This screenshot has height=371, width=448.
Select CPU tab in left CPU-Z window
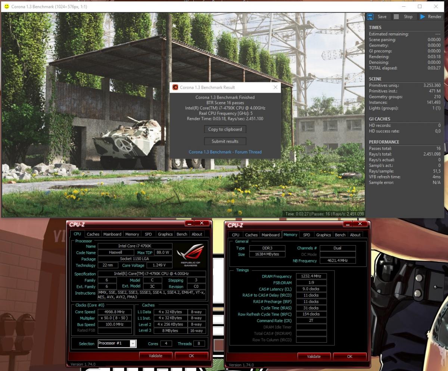[x=77, y=234]
